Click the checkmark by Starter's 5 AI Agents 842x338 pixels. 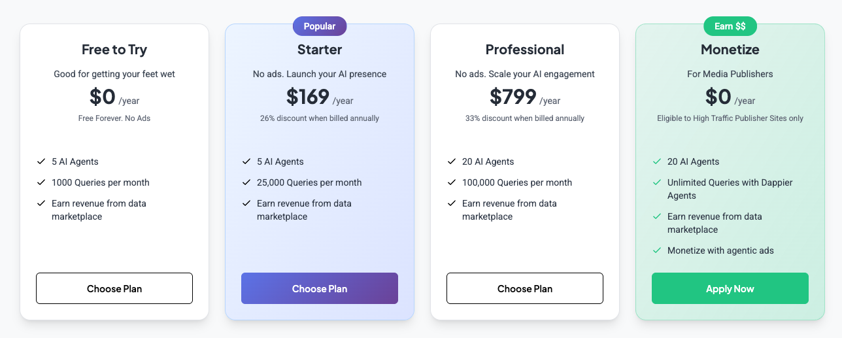click(x=246, y=161)
